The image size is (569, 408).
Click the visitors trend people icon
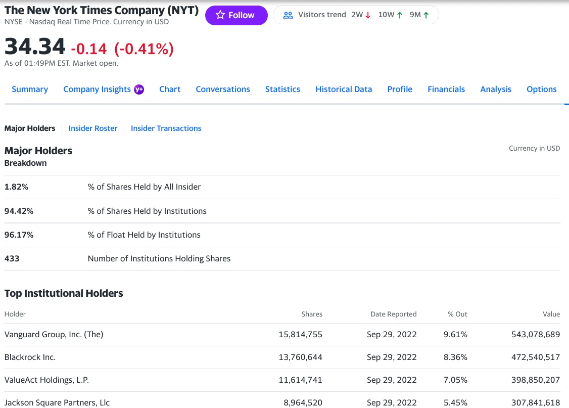288,15
